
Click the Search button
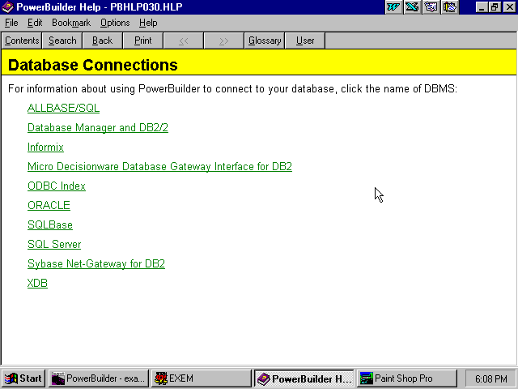pyautogui.click(x=62, y=41)
